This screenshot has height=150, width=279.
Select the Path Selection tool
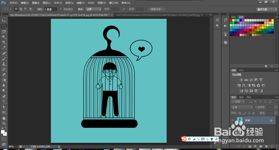(4, 107)
